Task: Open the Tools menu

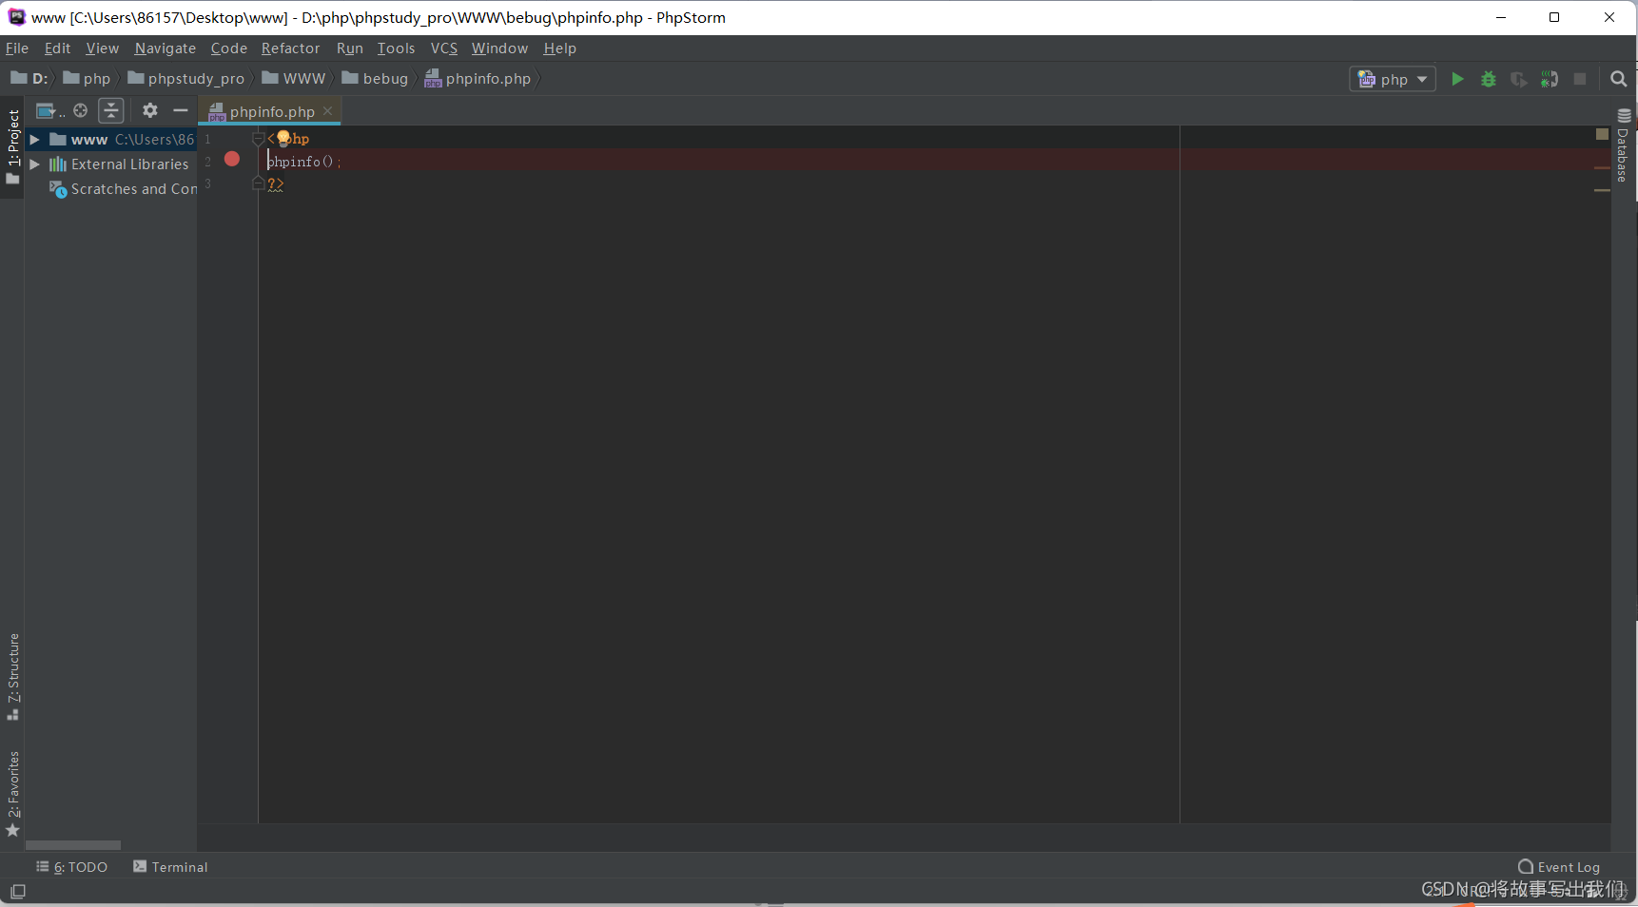Action: 396,48
